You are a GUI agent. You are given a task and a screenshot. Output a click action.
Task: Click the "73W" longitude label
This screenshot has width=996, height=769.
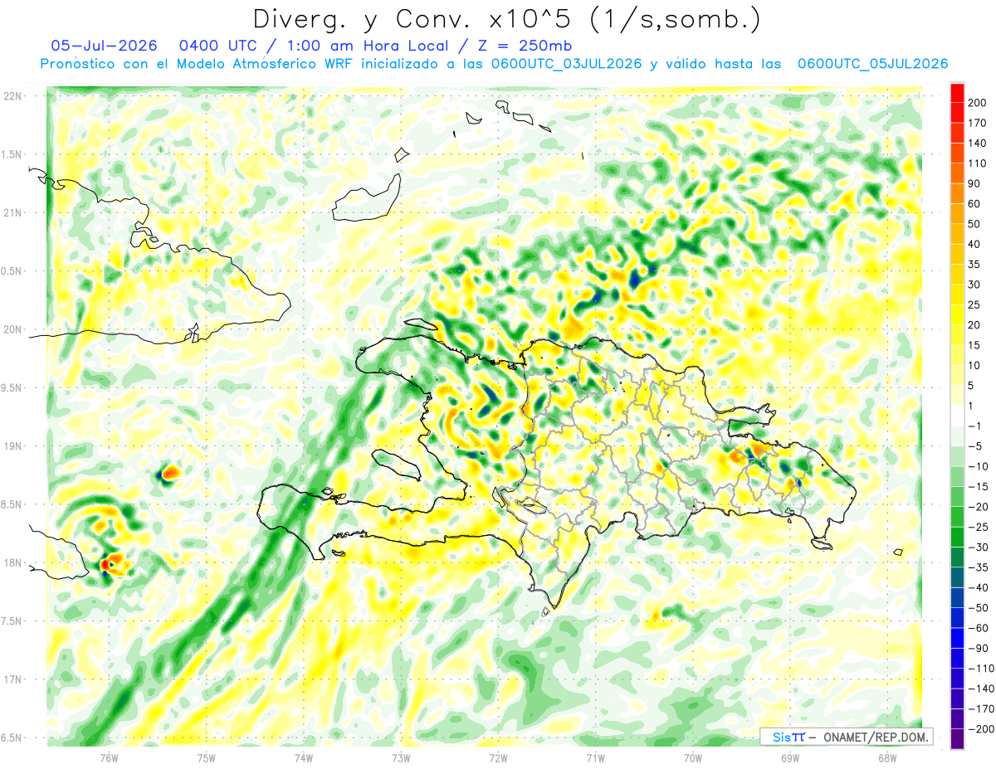(401, 758)
